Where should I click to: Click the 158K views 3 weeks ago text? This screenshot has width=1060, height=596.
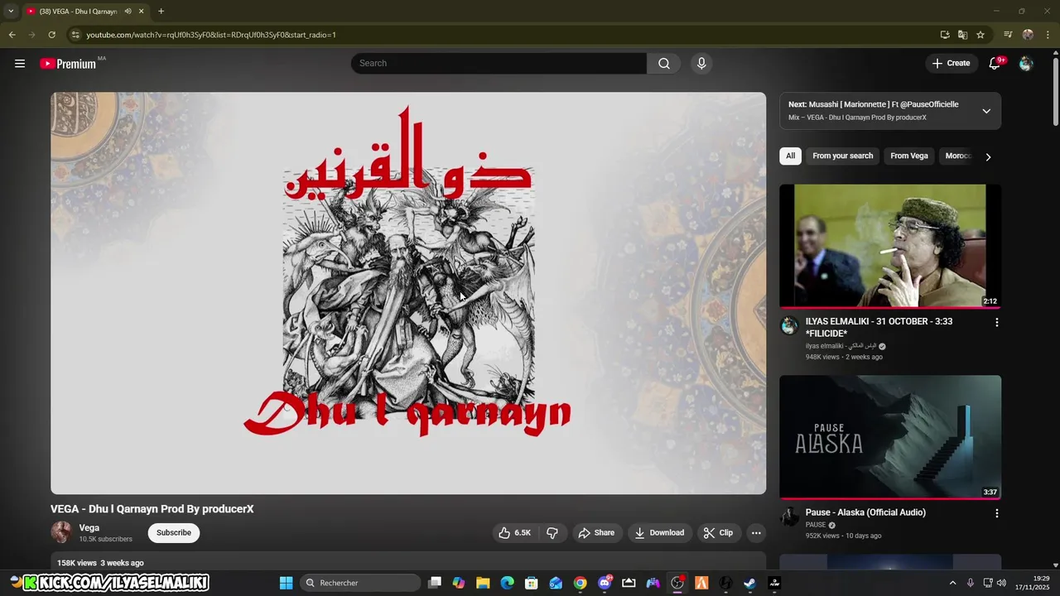coord(100,563)
